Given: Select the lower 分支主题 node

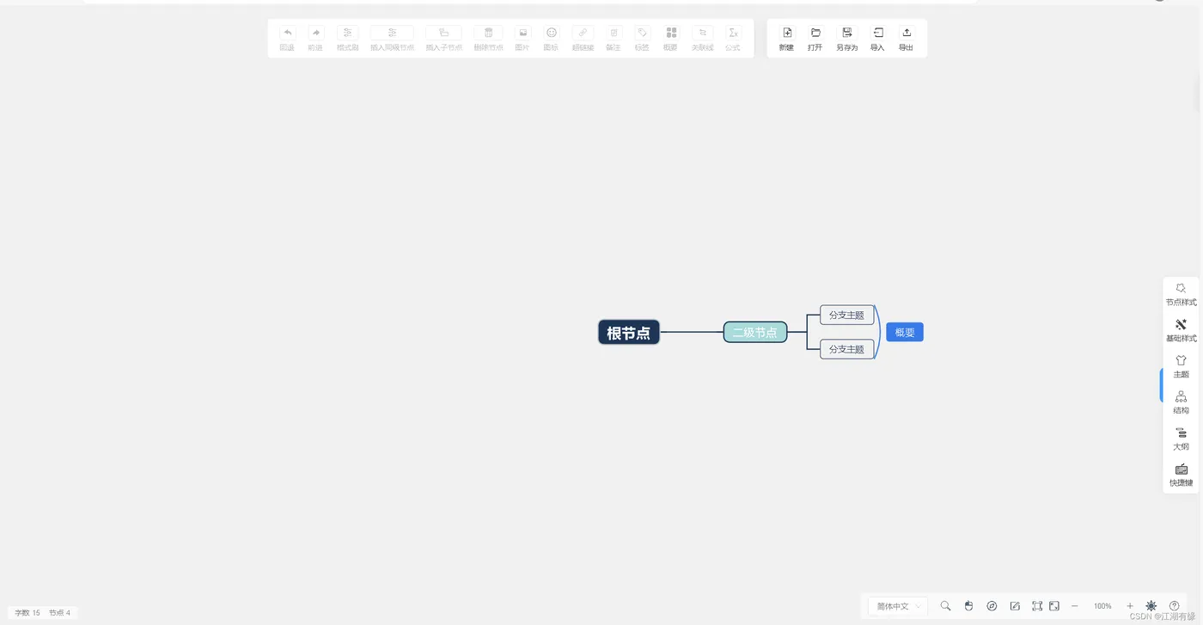Looking at the screenshot, I should (x=847, y=349).
